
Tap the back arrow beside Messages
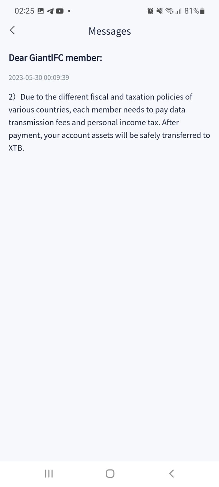(x=12, y=30)
